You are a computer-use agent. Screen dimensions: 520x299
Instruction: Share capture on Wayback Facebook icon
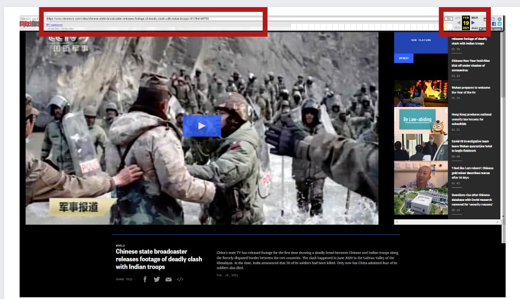pos(494,24)
